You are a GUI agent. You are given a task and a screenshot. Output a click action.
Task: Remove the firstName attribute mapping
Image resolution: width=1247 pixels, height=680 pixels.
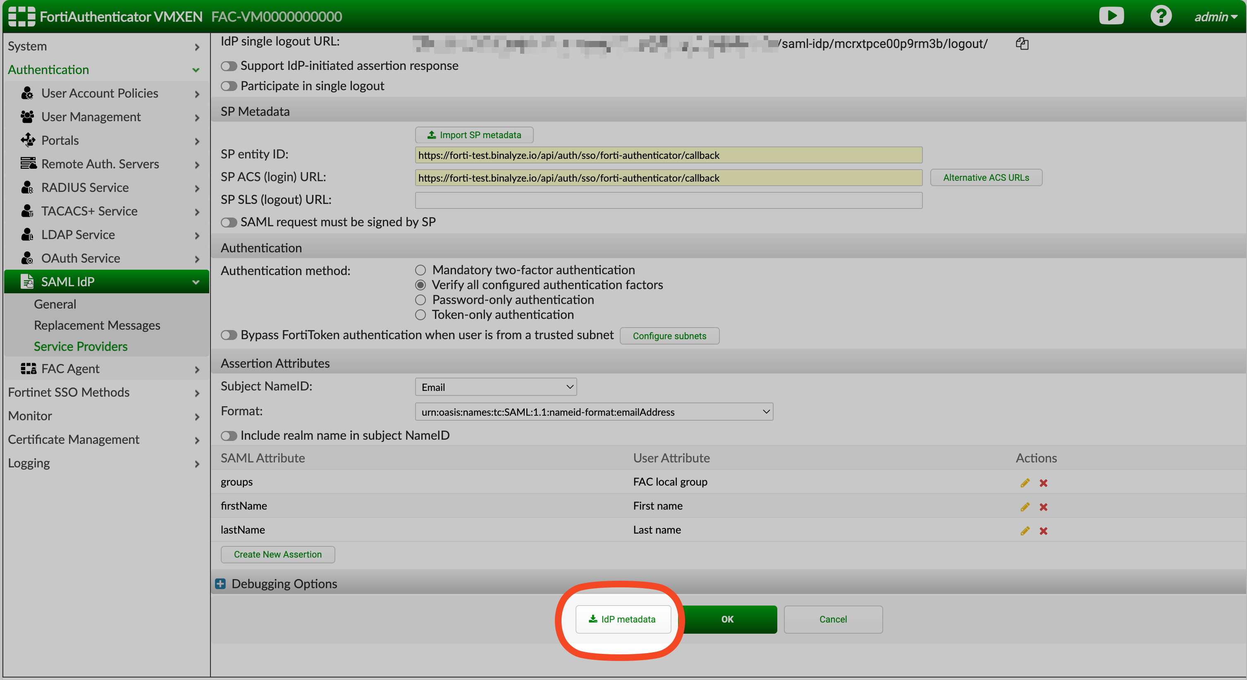1044,507
